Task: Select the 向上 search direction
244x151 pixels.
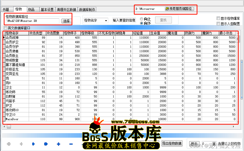Action: 142,19
